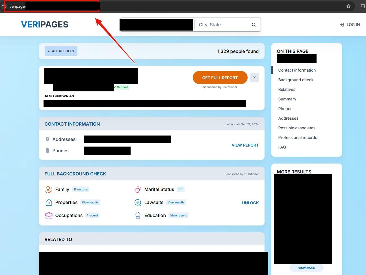Screen dimensions: 366x275
Task: Click the Education ribbon icon
Action: point(138,216)
